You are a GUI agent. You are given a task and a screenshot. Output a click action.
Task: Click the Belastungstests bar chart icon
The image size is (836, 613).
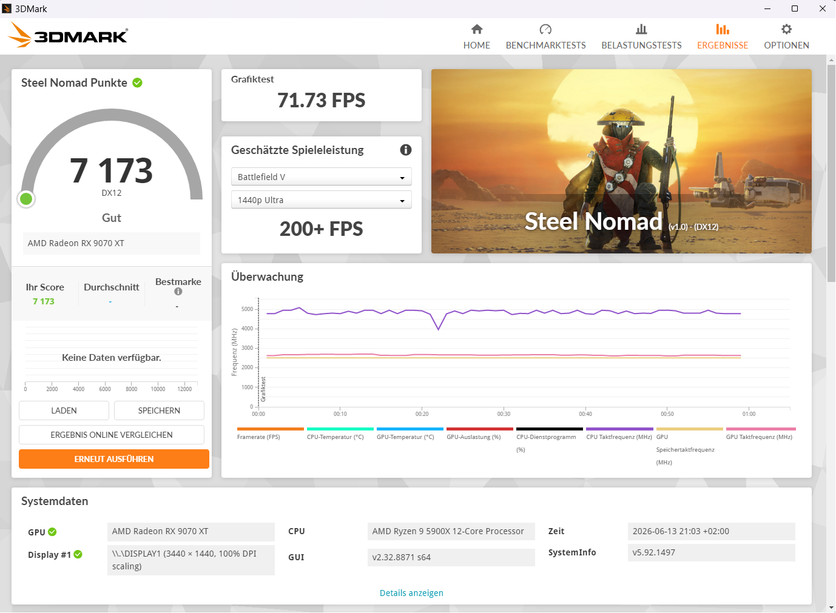(x=641, y=29)
